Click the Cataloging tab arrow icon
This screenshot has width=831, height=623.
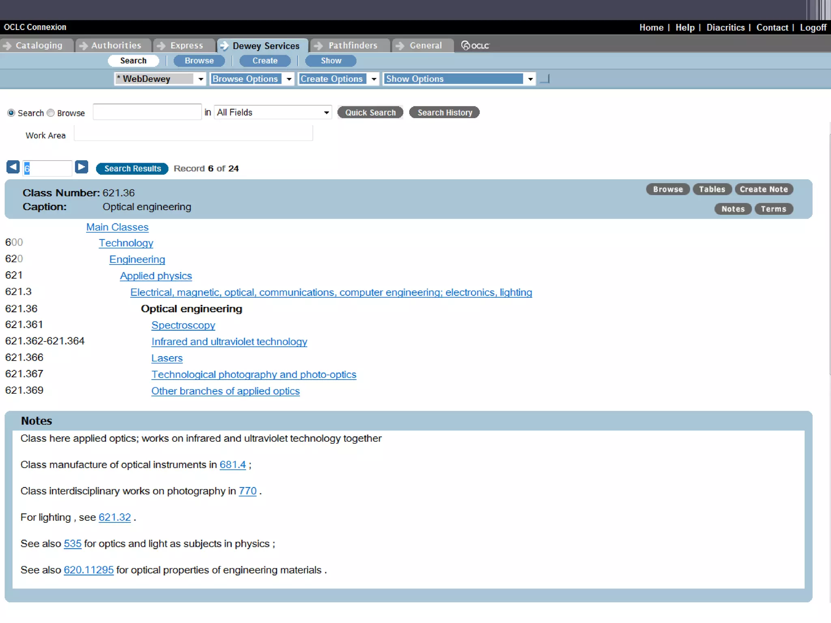(x=7, y=46)
